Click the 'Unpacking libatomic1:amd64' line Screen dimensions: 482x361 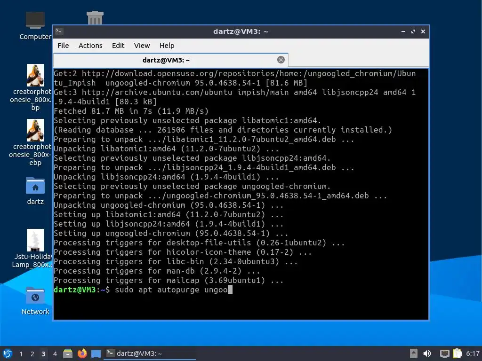click(x=166, y=149)
